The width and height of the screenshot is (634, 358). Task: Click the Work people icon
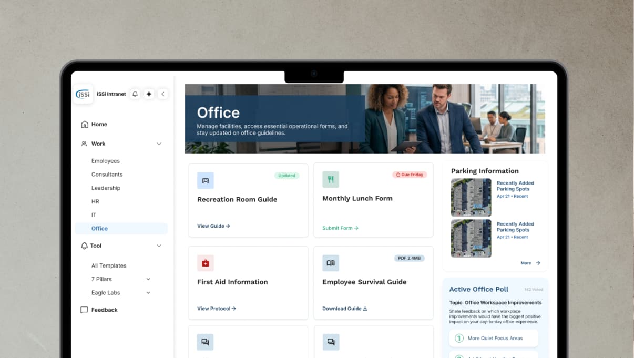tap(85, 144)
